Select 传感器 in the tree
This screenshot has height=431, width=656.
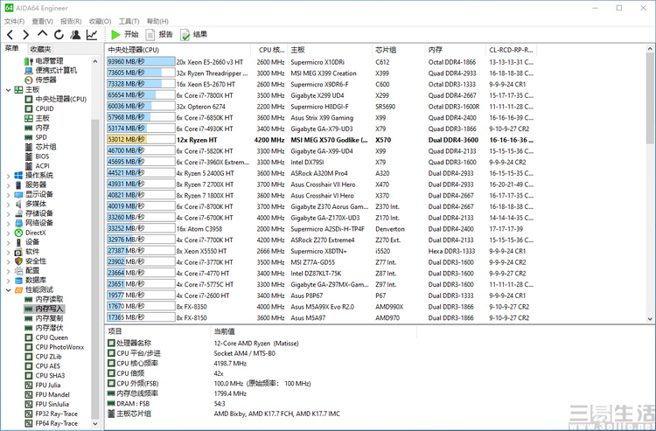[x=40, y=80]
